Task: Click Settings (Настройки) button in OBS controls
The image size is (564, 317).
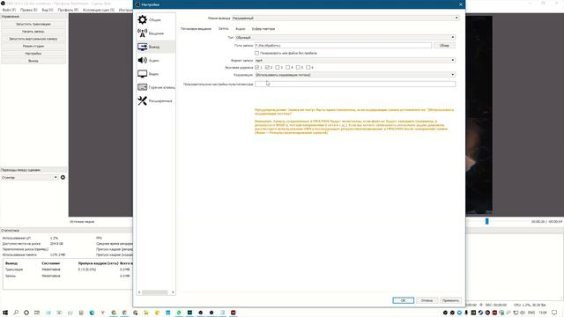Action: point(33,54)
